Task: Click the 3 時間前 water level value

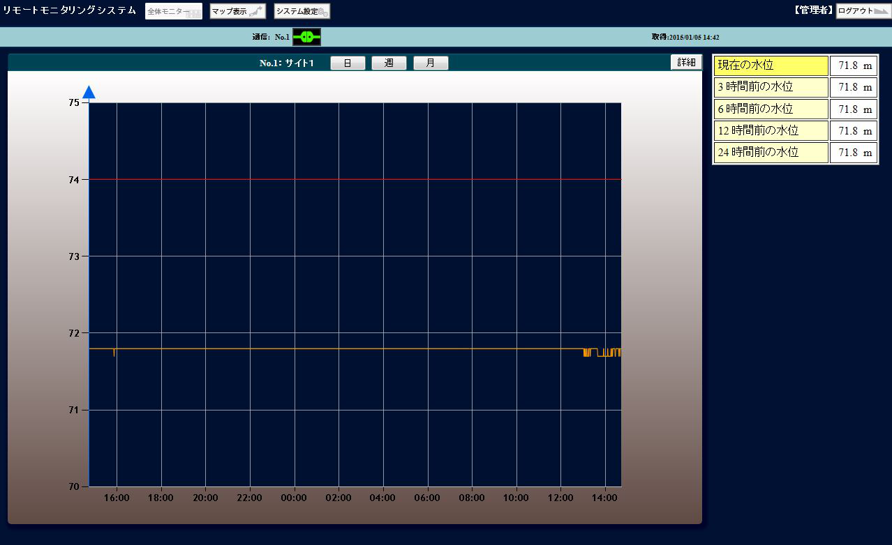Action: (x=854, y=87)
